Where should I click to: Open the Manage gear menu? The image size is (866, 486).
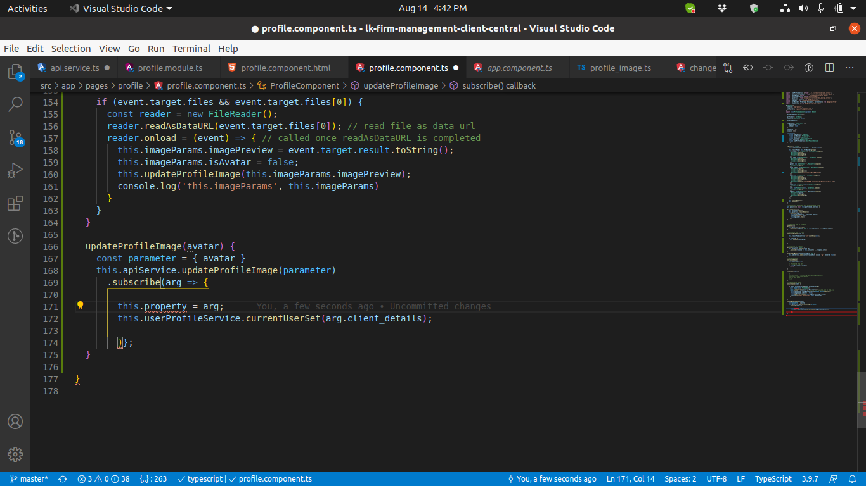(x=15, y=454)
